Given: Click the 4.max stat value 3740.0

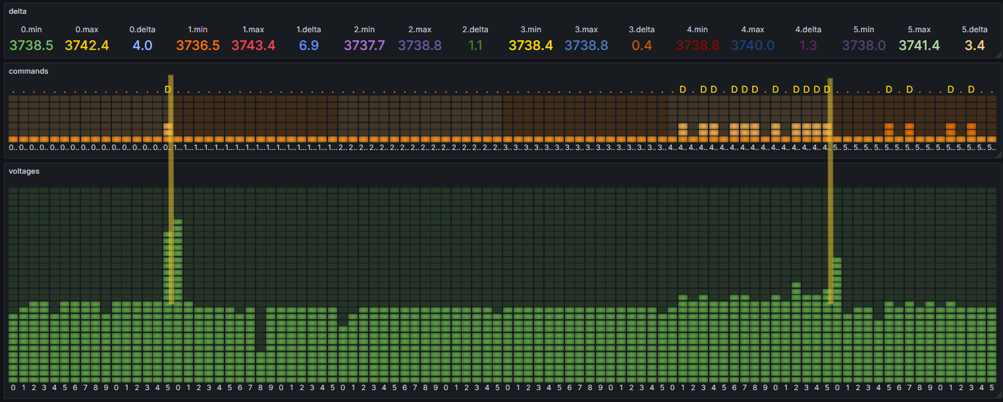Looking at the screenshot, I should (752, 45).
